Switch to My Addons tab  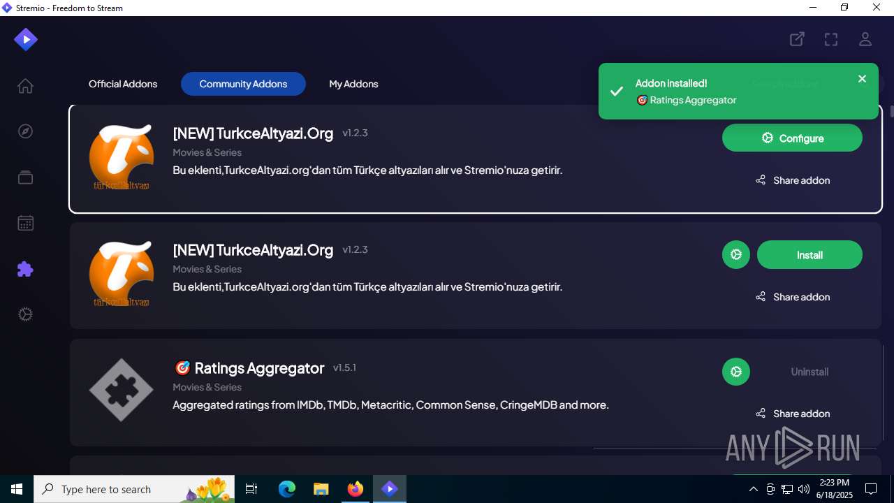pyautogui.click(x=353, y=84)
